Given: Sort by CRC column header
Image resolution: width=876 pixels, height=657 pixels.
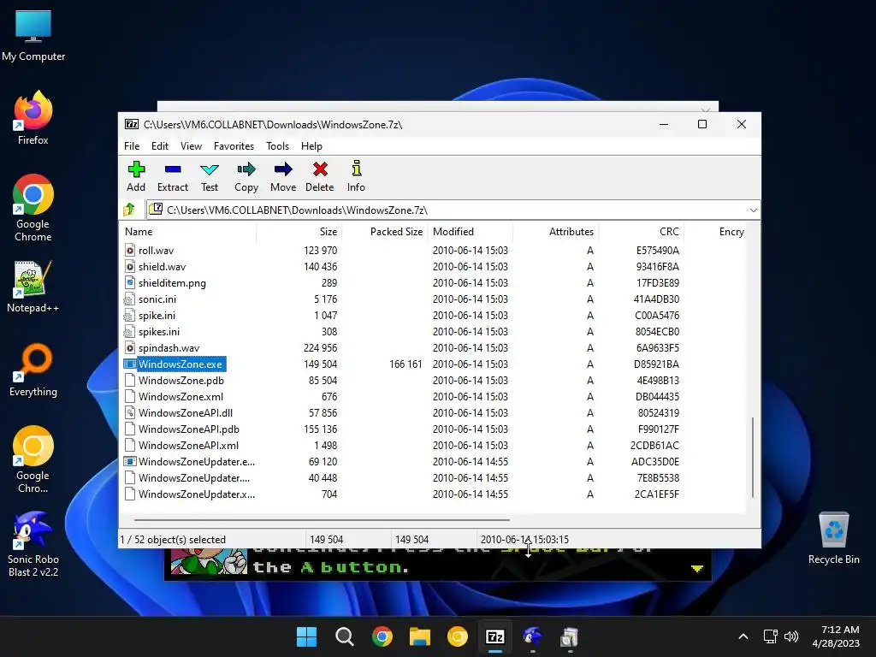Looking at the screenshot, I should (x=641, y=231).
